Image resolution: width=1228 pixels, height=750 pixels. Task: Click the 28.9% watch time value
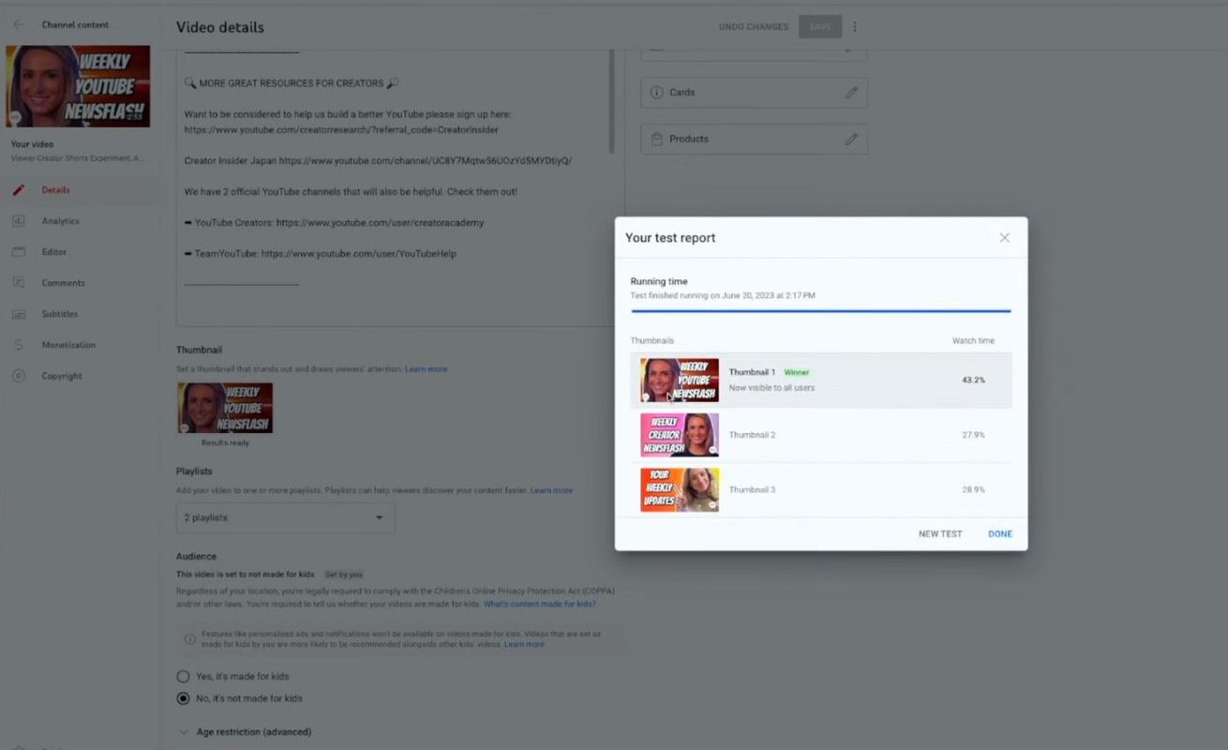973,490
